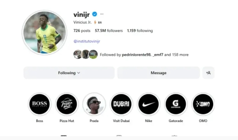The height and width of the screenshot is (140, 238).
Task: Open the vinijr profile picture
Action: 44,32
